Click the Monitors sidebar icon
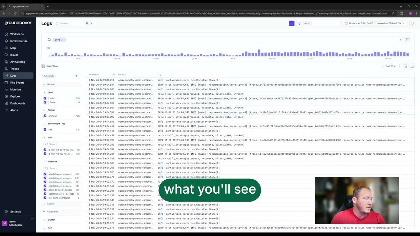This screenshot has height=236, width=420. click(x=6, y=89)
